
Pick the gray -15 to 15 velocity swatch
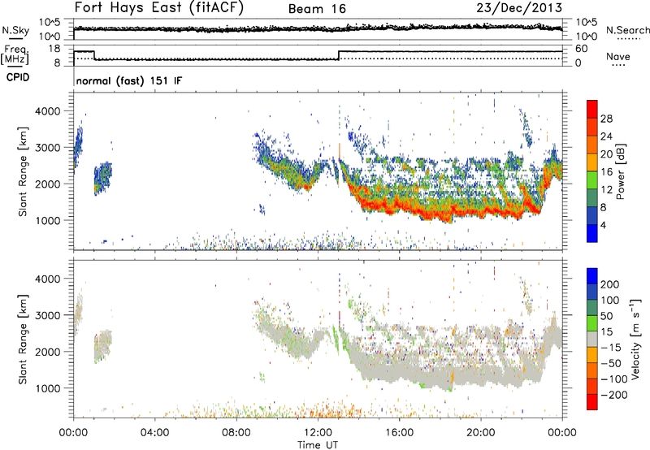[x=592, y=339]
